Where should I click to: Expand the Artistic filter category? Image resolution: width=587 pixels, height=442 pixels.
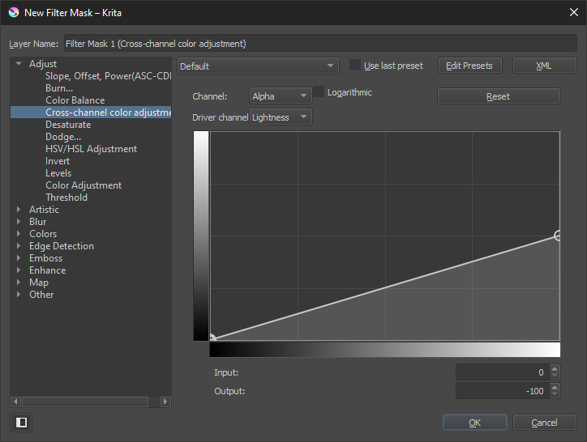pyautogui.click(x=19, y=210)
